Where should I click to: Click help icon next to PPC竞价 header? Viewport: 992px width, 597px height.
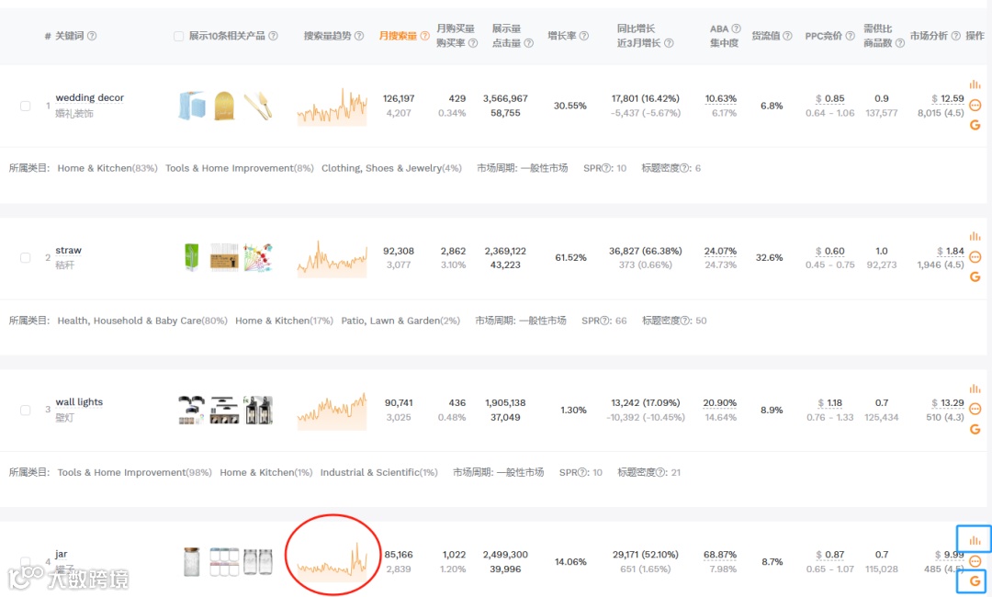851,36
